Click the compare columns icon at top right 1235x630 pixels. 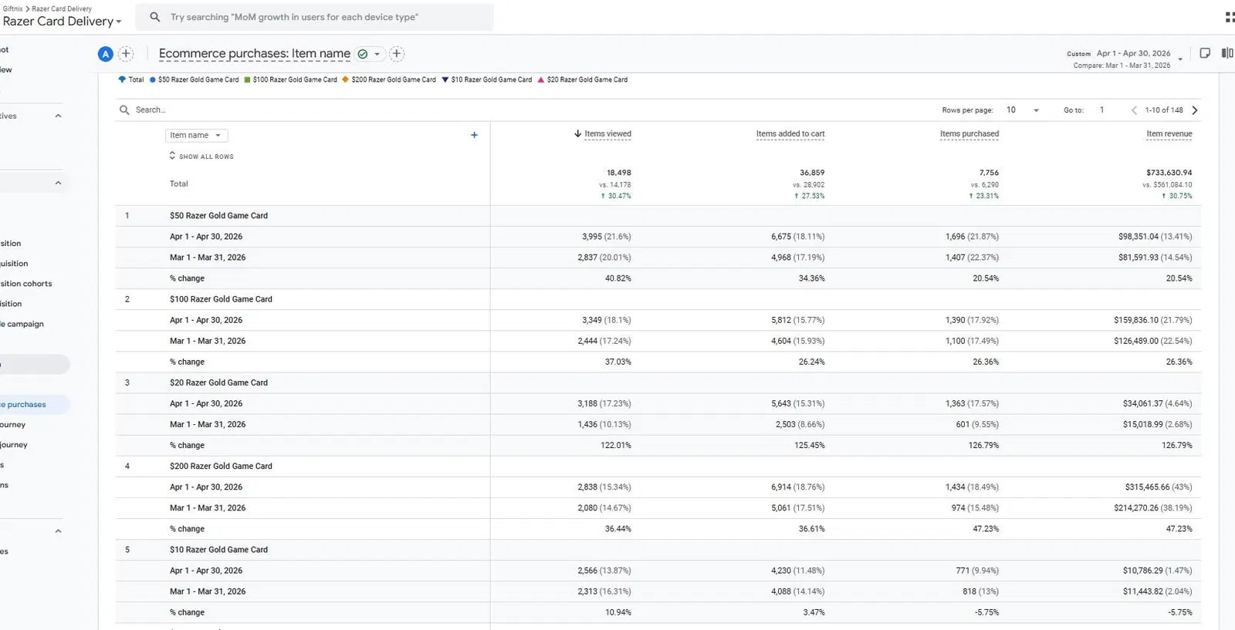[1227, 53]
